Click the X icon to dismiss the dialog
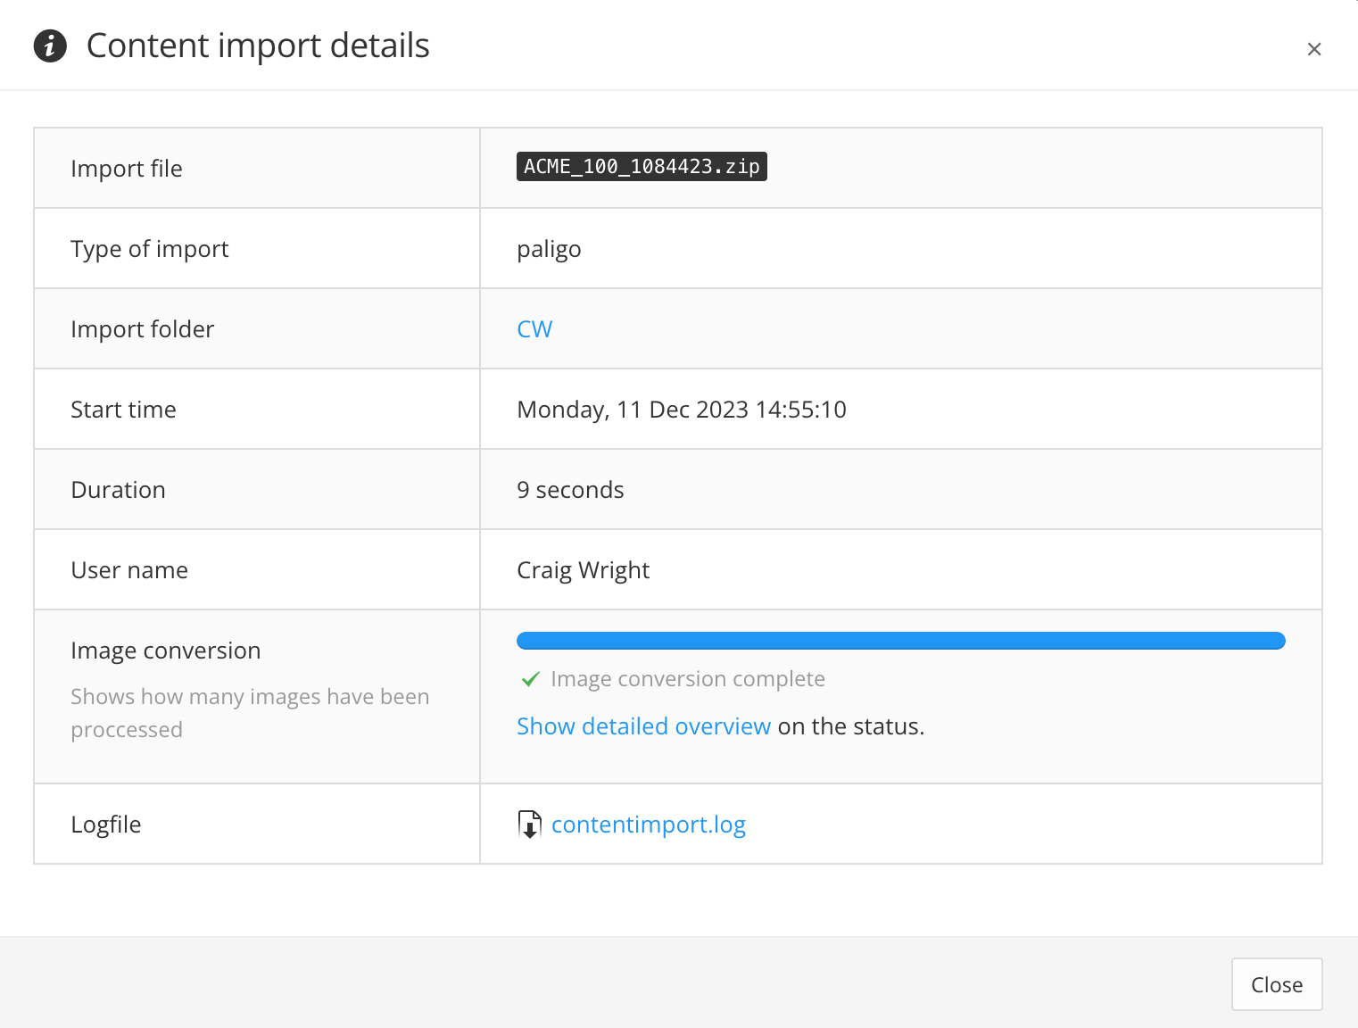This screenshot has width=1358, height=1028. click(x=1314, y=49)
